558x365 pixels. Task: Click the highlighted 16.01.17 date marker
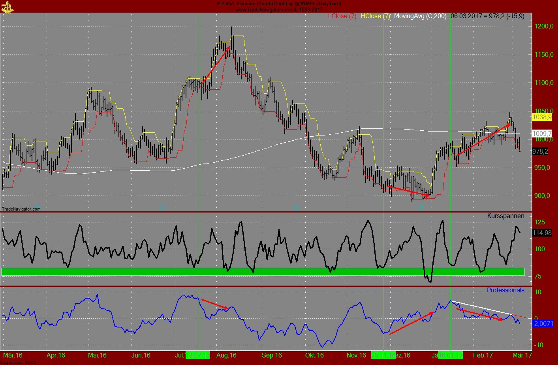coord(450,355)
